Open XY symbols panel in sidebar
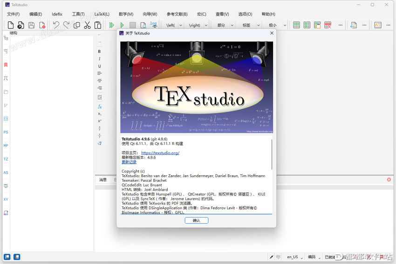Screen dimensions: 396x264 [6, 199]
